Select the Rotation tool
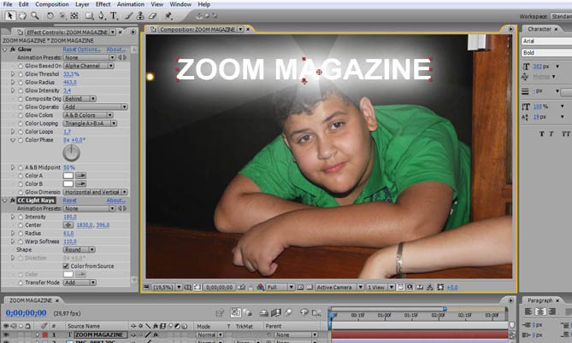Viewport: 572px width, 343px height. click(50, 15)
